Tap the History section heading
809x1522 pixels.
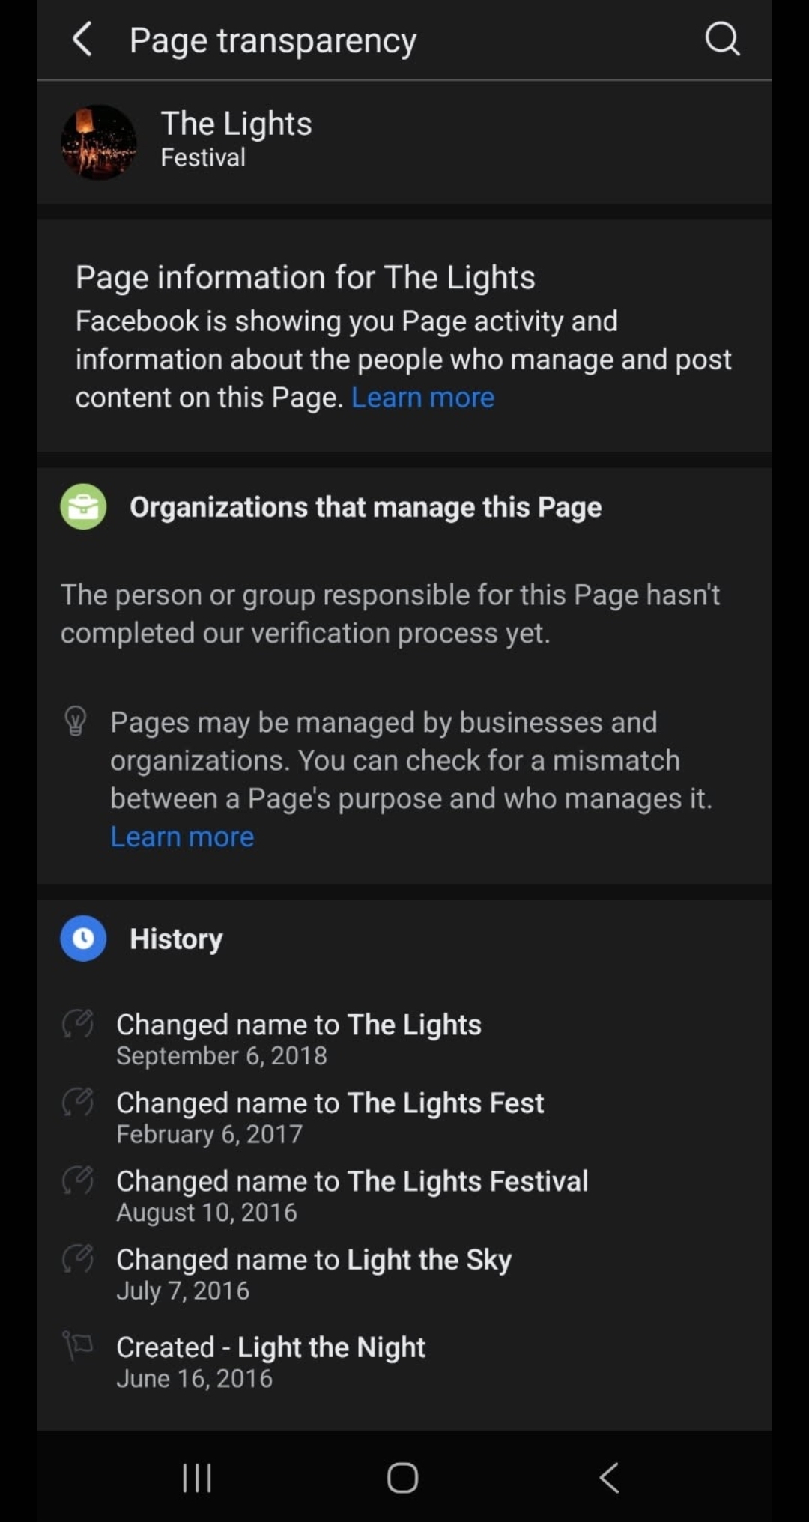pyautogui.click(x=176, y=939)
